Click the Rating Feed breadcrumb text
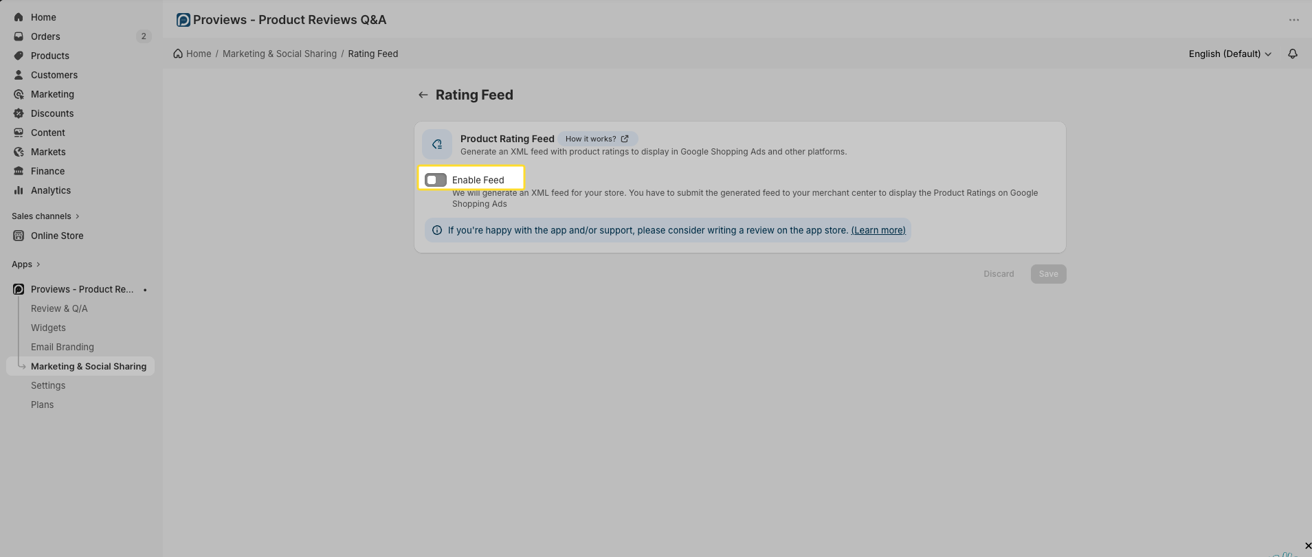The image size is (1312, 557). pyautogui.click(x=373, y=54)
